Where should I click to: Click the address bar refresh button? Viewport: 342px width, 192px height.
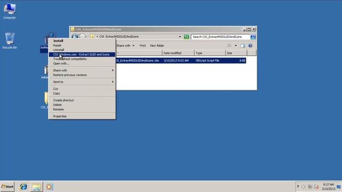coord(186,37)
